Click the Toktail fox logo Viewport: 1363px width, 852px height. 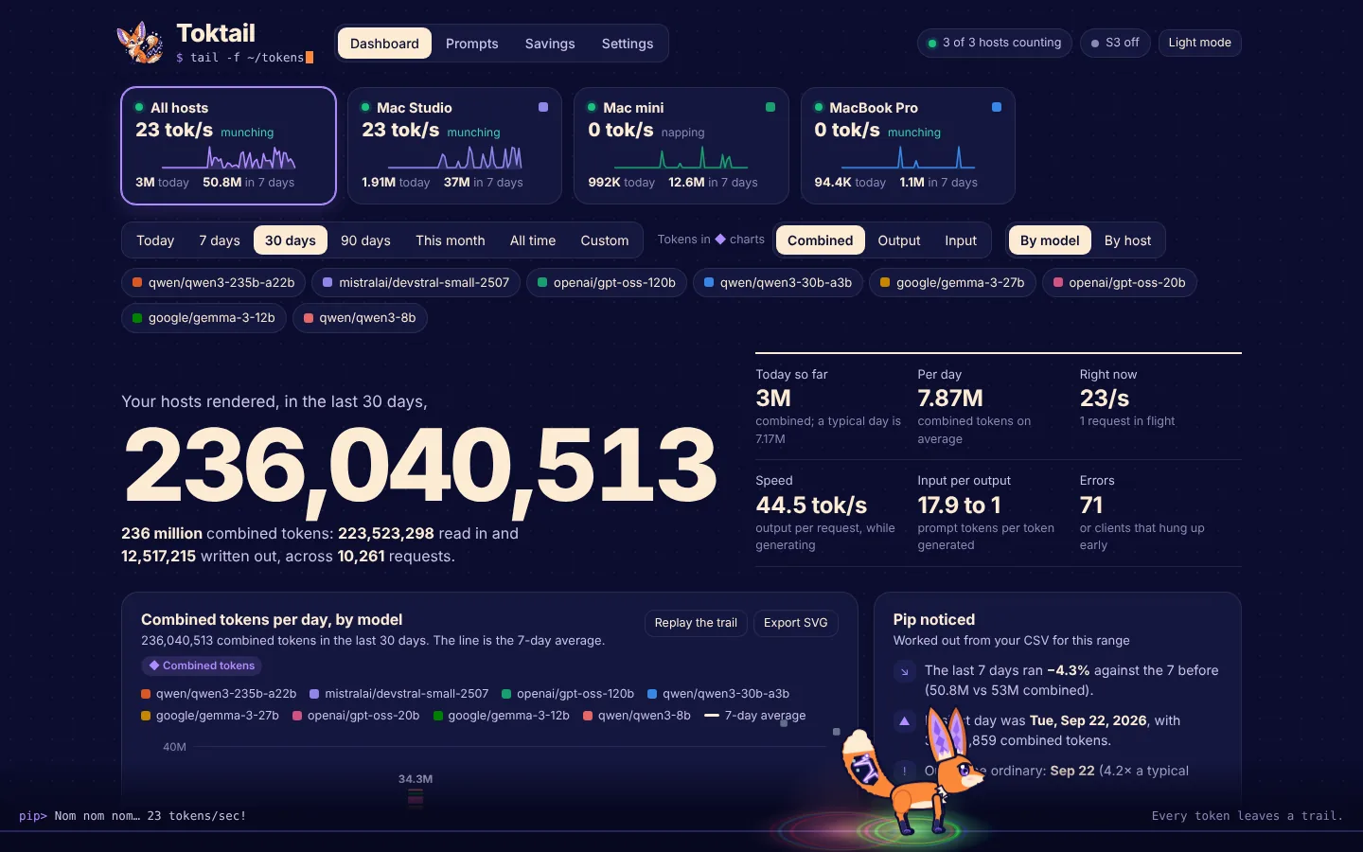click(x=140, y=43)
